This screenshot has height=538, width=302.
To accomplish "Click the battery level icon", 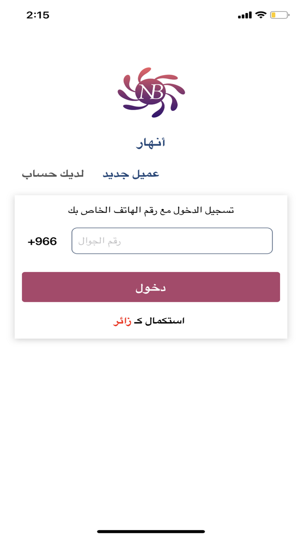I will [279, 15].
